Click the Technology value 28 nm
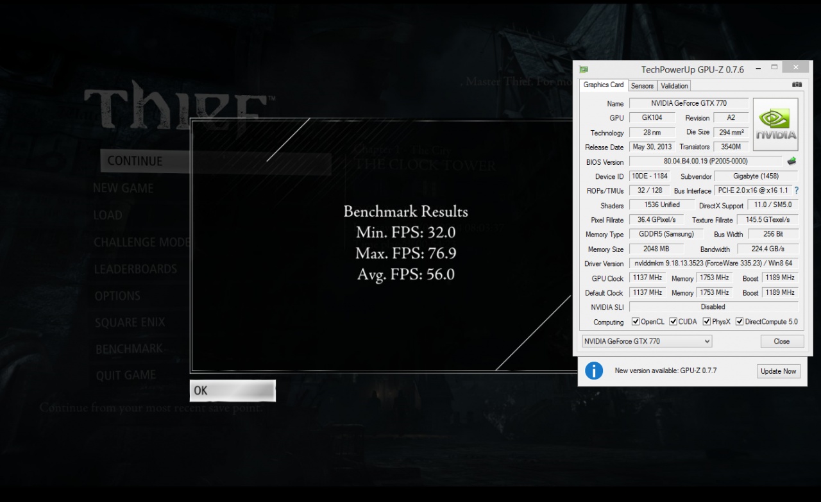The height and width of the screenshot is (502, 821). (x=652, y=133)
